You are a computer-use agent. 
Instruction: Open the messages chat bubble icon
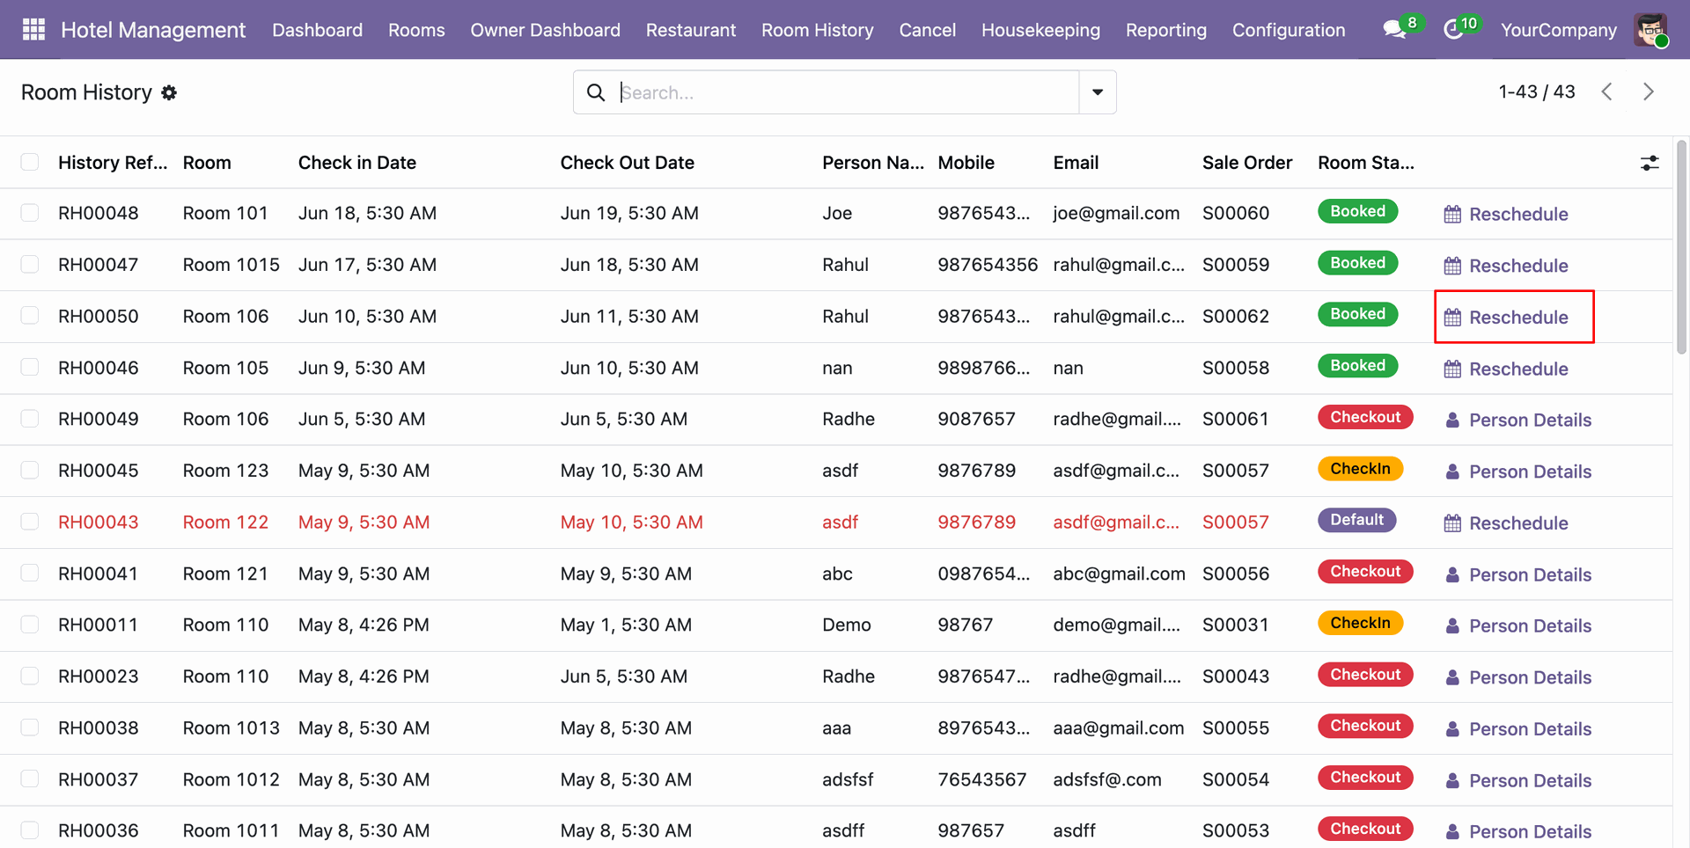pos(1394,30)
